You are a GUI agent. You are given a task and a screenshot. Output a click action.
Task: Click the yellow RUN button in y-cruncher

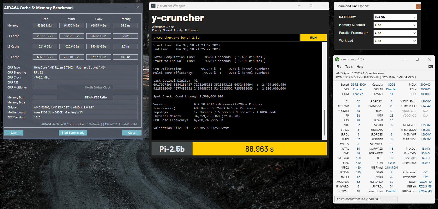tap(313, 38)
